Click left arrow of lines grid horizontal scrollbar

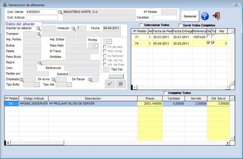click(8, 143)
